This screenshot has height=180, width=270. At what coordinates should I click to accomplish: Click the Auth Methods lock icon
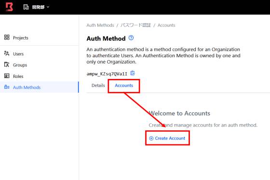(x=7, y=87)
